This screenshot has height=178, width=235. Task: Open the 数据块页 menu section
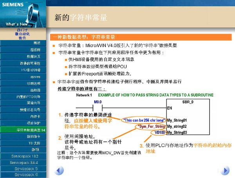[x=23, y=56]
